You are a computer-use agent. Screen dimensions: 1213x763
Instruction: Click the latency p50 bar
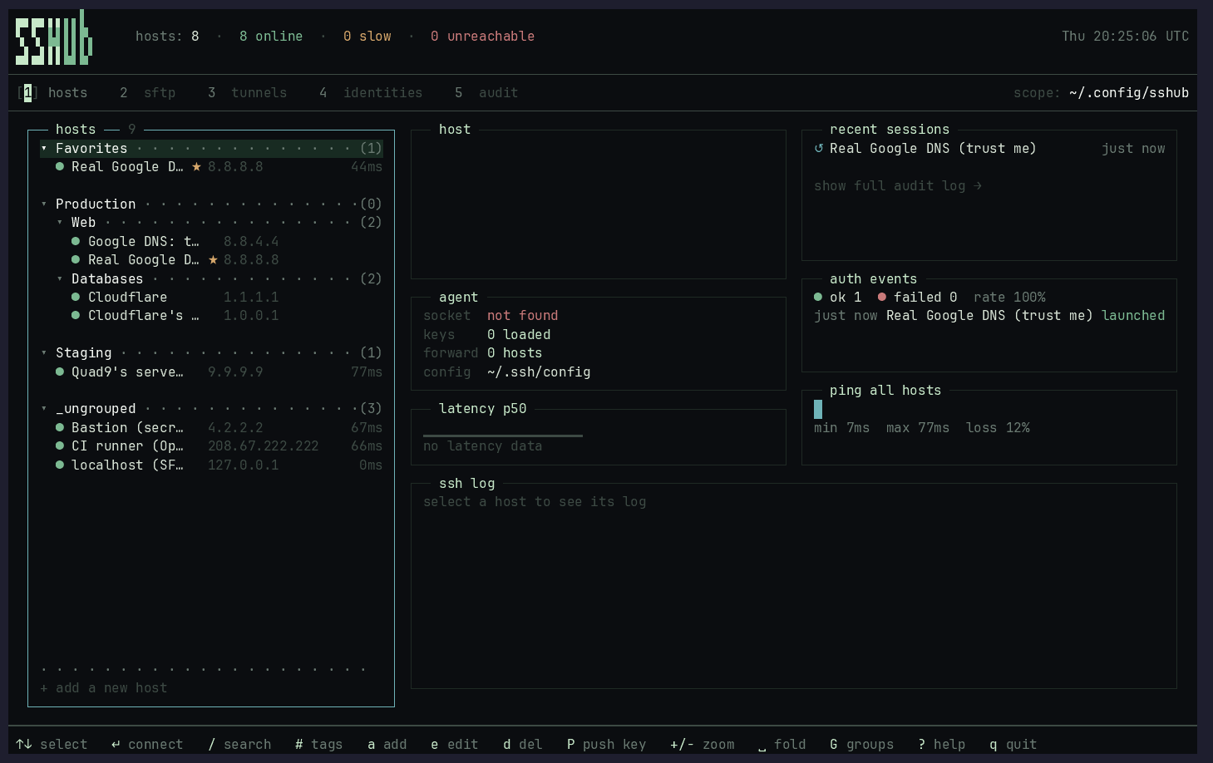pyautogui.click(x=503, y=436)
